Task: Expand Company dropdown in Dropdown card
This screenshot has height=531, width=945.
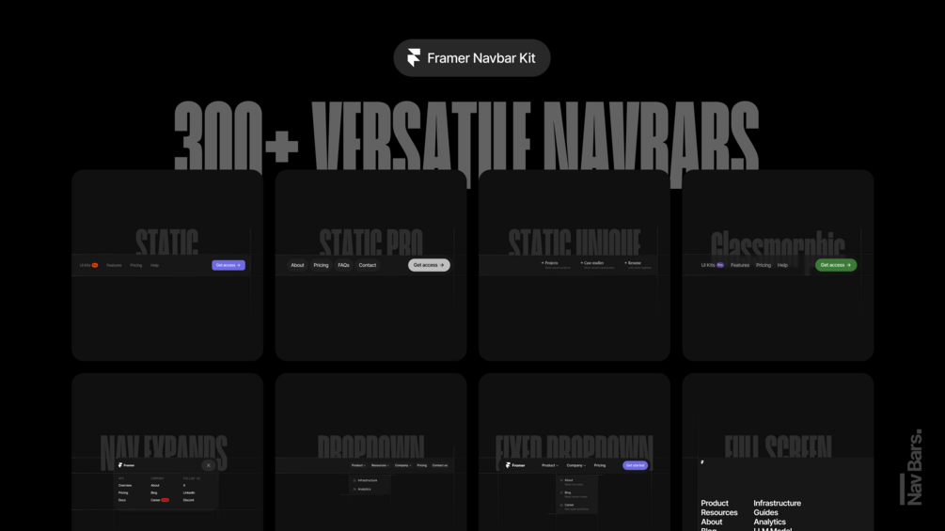Action: (402, 465)
